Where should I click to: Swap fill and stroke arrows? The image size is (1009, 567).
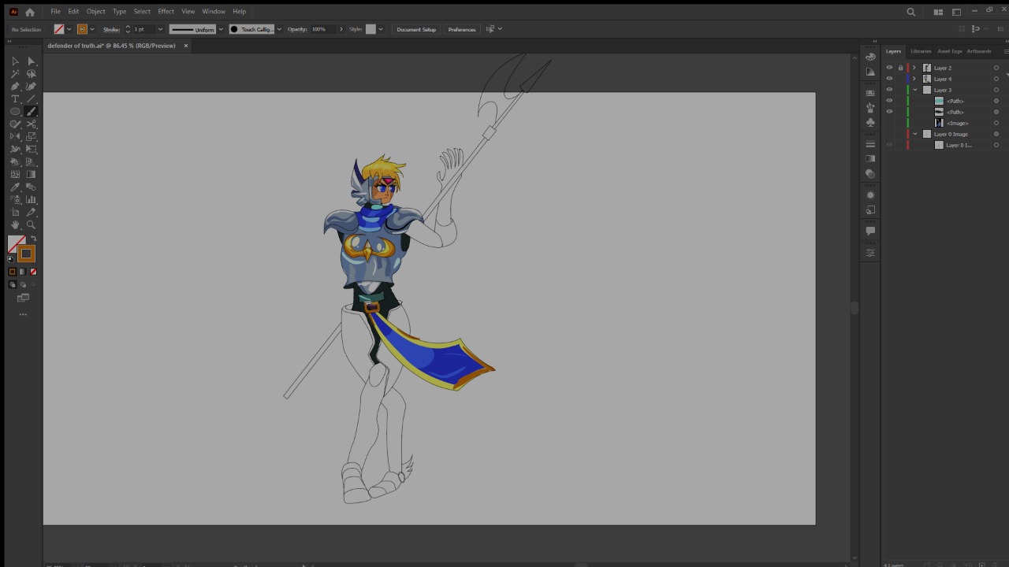(x=33, y=239)
